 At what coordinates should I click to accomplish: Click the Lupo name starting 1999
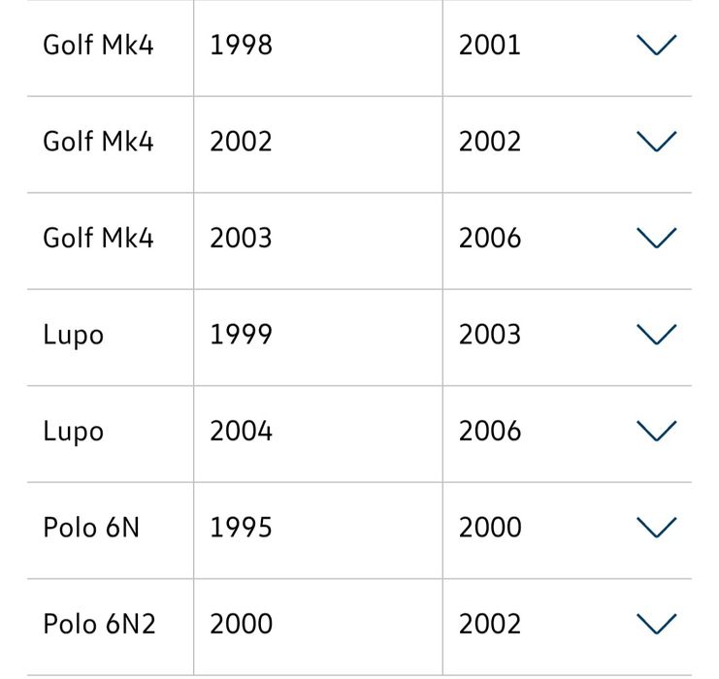click(x=73, y=335)
